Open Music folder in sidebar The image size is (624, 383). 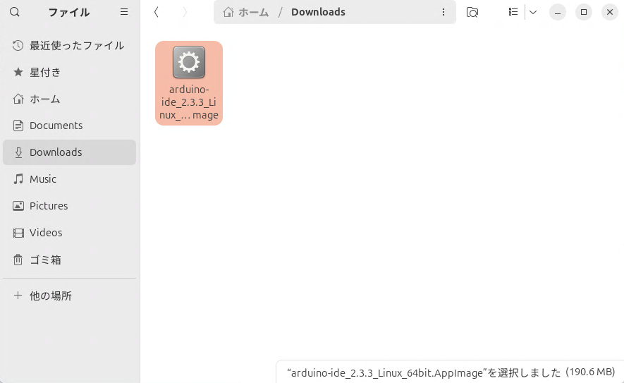pyautogui.click(x=69, y=178)
